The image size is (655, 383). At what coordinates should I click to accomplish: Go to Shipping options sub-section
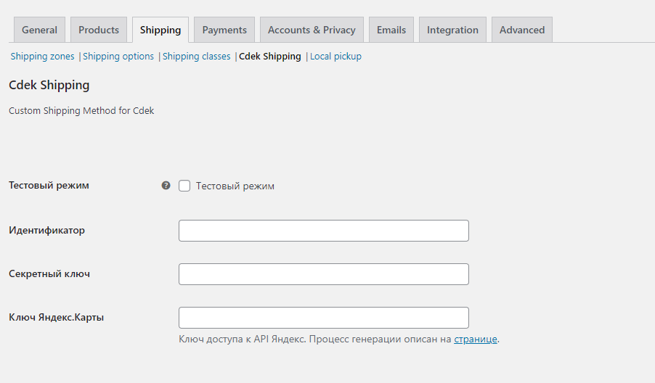(118, 57)
